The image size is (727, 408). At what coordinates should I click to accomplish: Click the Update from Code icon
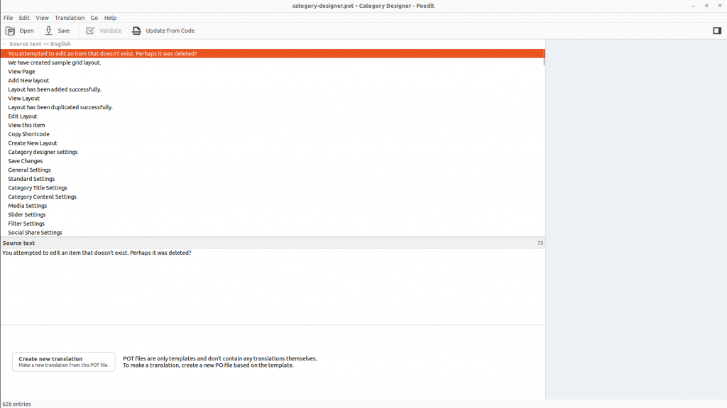click(137, 31)
